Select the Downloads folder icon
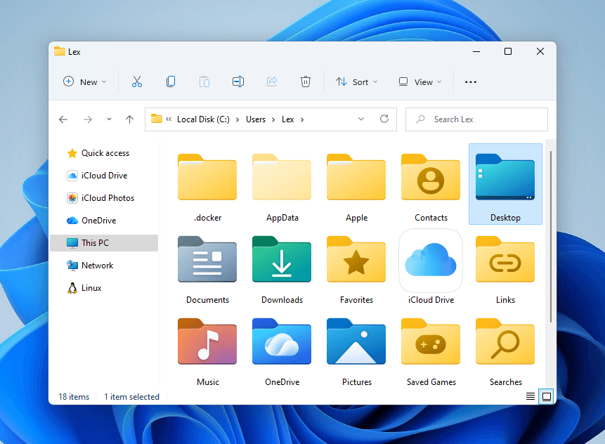The width and height of the screenshot is (605, 444). [x=282, y=259]
